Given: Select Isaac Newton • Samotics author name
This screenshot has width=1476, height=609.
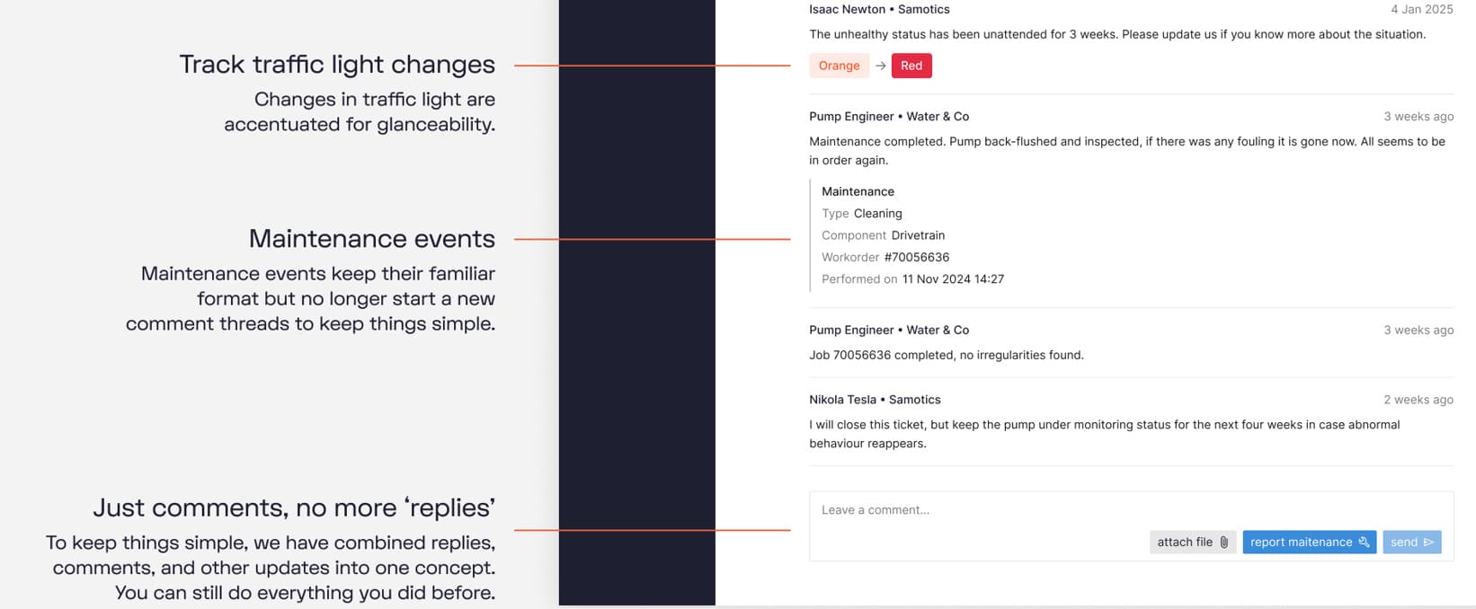Looking at the screenshot, I should (x=879, y=9).
